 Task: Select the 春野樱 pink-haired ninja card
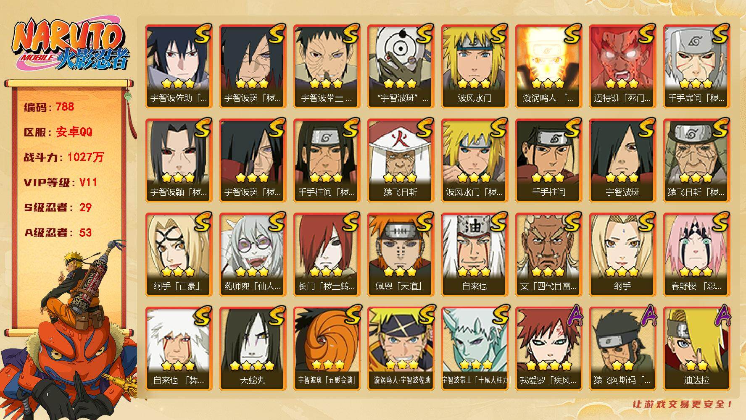[x=696, y=255]
